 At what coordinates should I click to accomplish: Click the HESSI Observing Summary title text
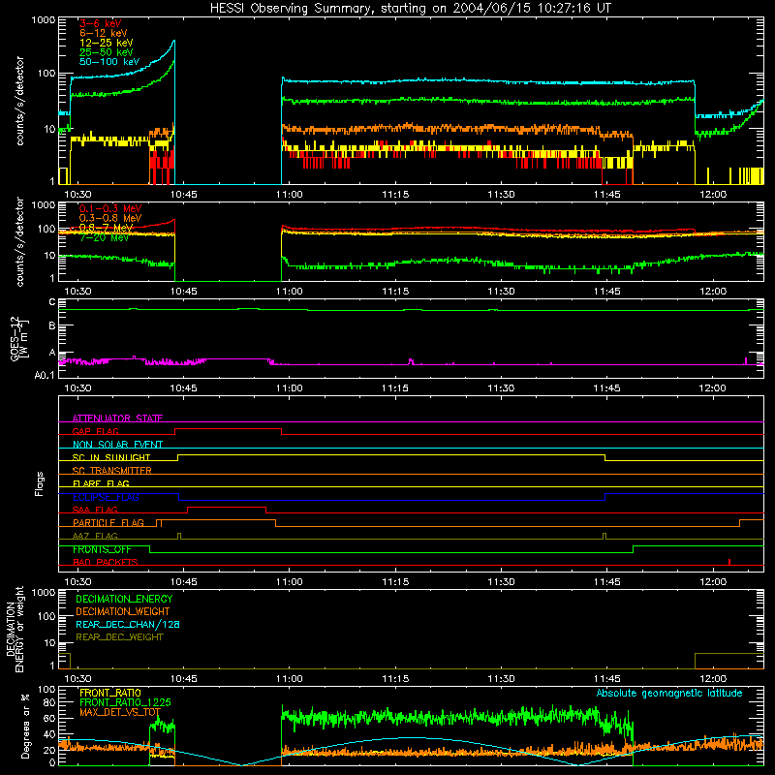(x=411, y=9)
